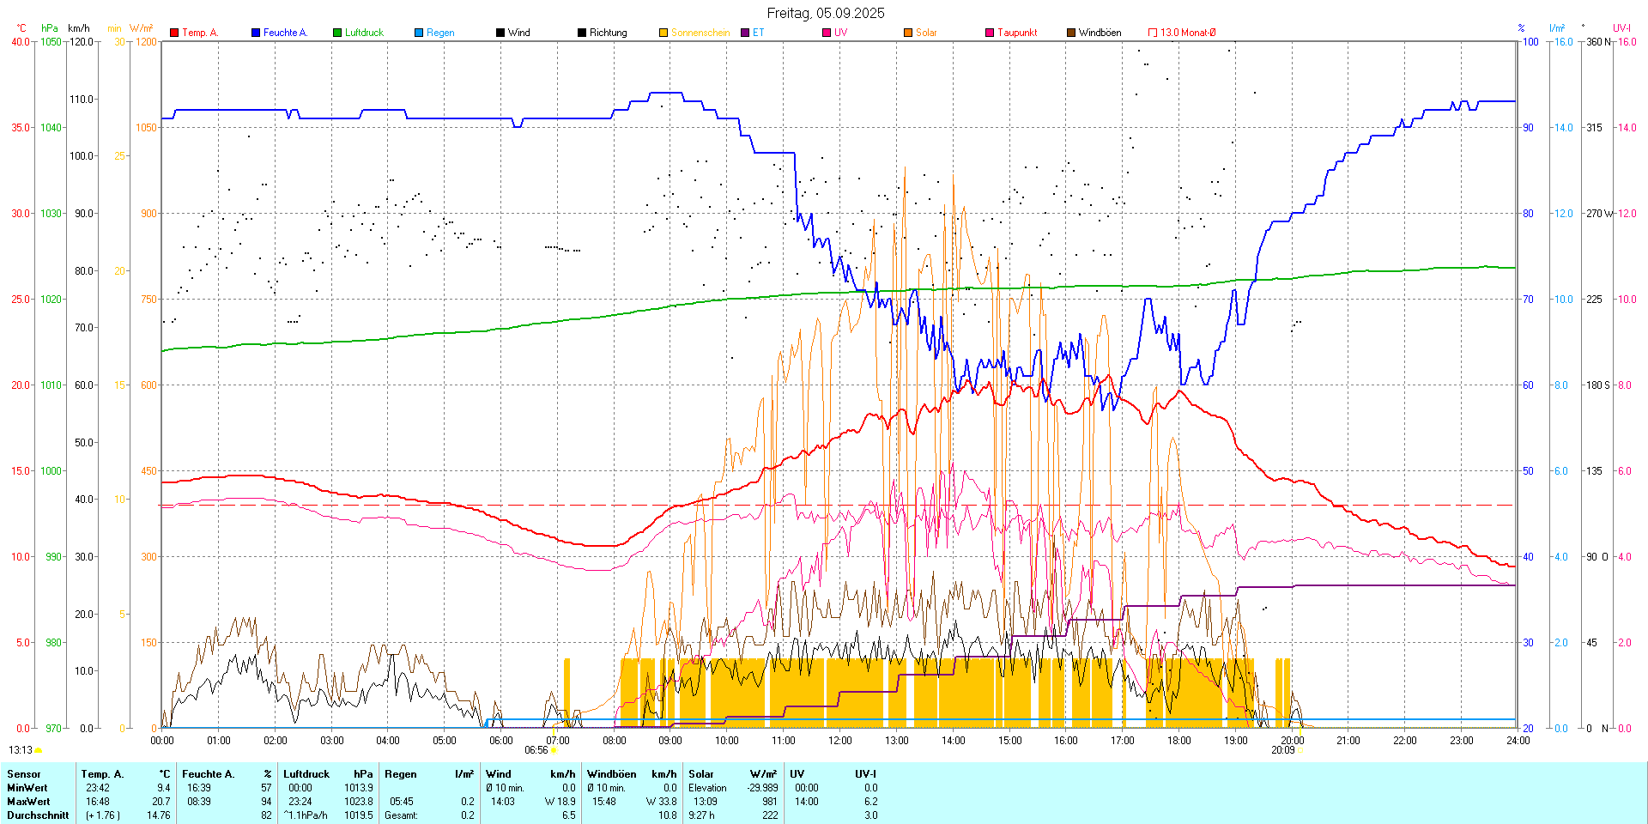The image size is (1648, 824).
Task: Click the light blue Regen legend square
Action: pos(419,33)
